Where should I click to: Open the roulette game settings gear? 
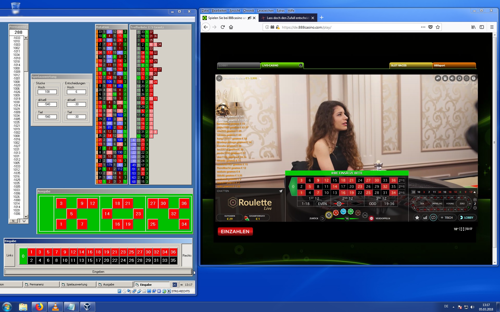459,78
